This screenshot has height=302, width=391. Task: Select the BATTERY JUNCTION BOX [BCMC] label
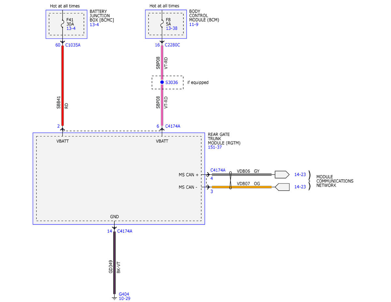pyautogui.click(x=102, y=16)
